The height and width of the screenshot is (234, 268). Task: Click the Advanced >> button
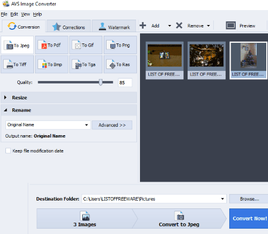tap(112, 125)
